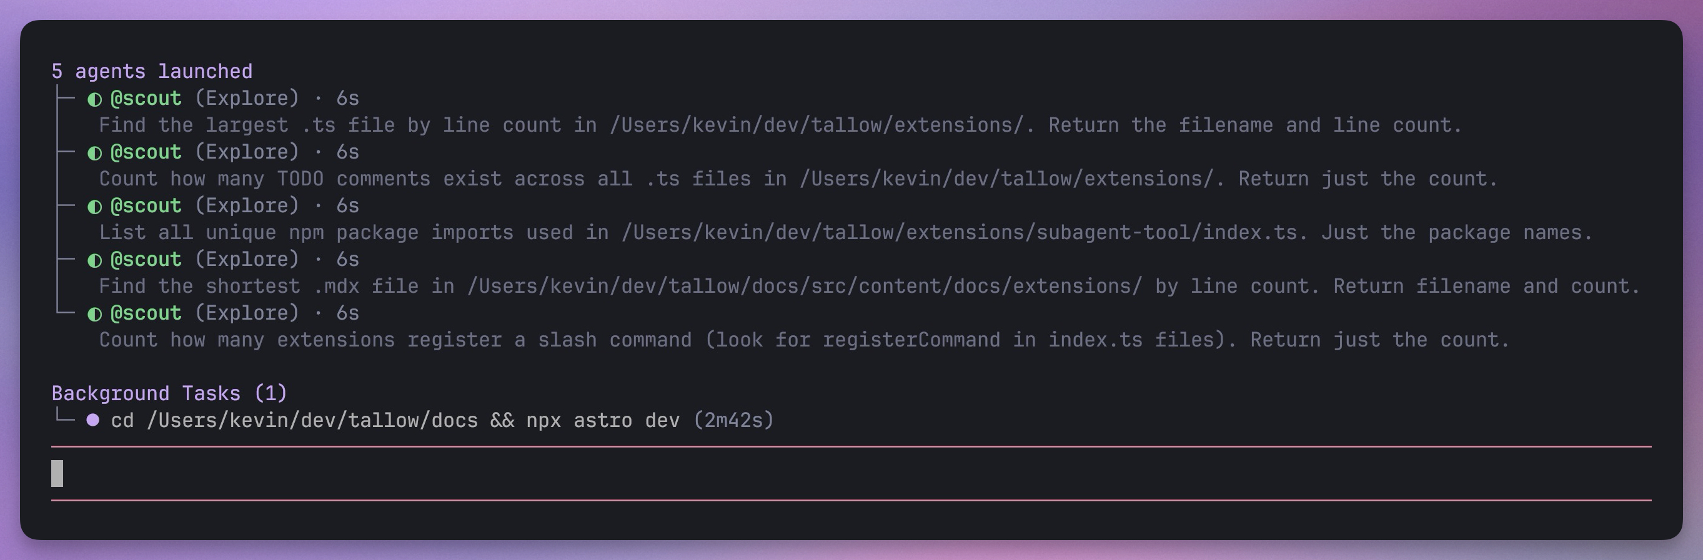
Task: Click the tree branch connector of the first scout agent
Action: tap(65, 99)
